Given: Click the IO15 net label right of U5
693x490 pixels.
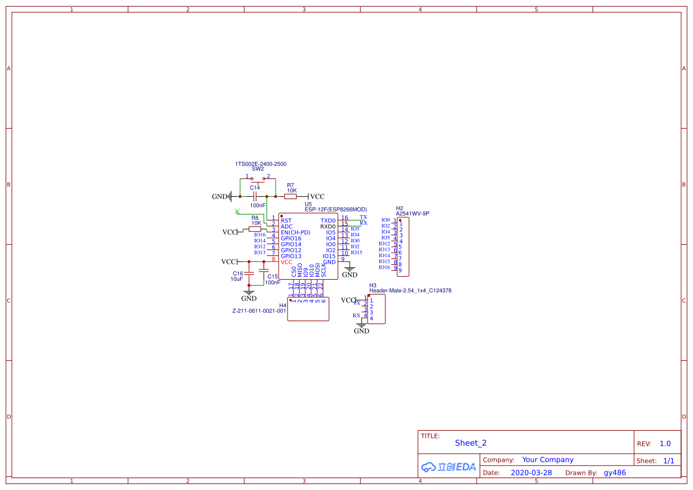Looking at the screenshot, I should [x=357, y=253].
